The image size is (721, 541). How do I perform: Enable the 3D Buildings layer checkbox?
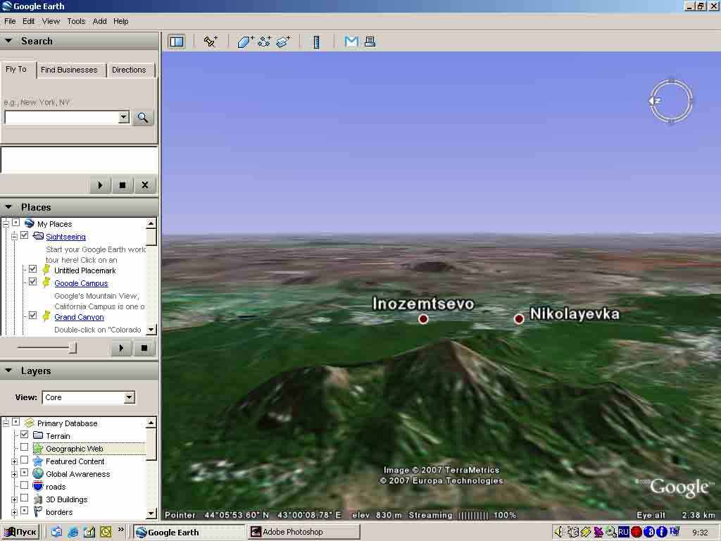click(25, 498)
